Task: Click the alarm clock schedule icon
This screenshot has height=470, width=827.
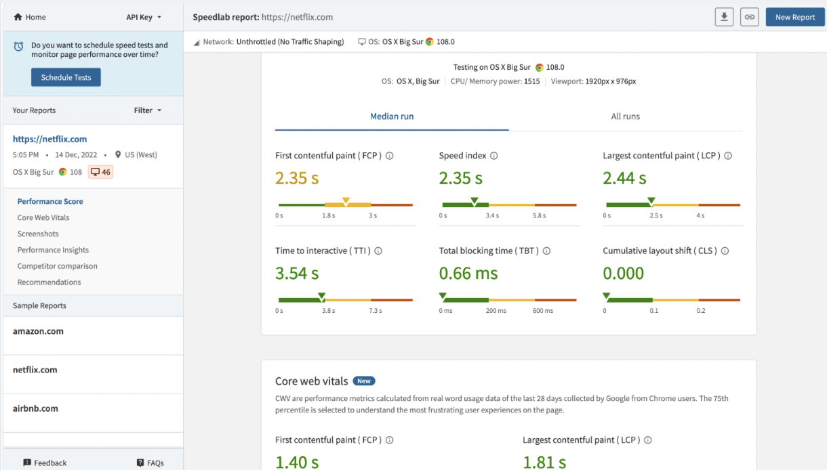Action: click(19, 47)
